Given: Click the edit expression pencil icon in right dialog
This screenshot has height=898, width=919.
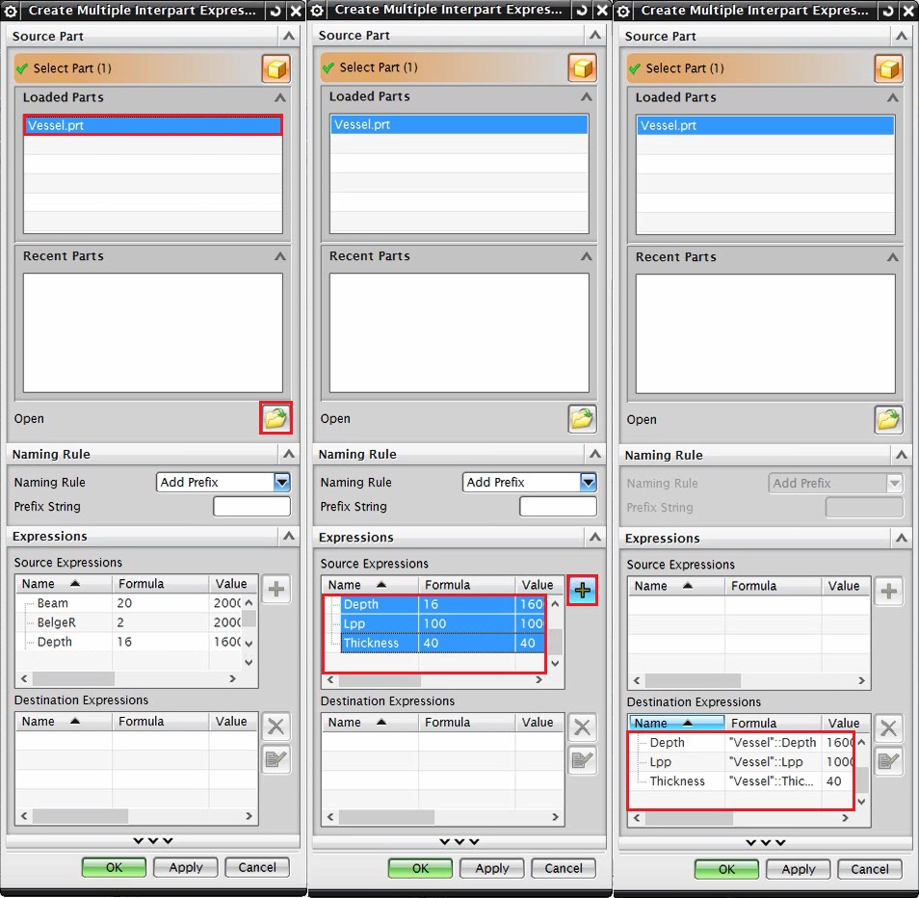Looking at the screenshot, I should pos(888,761).
